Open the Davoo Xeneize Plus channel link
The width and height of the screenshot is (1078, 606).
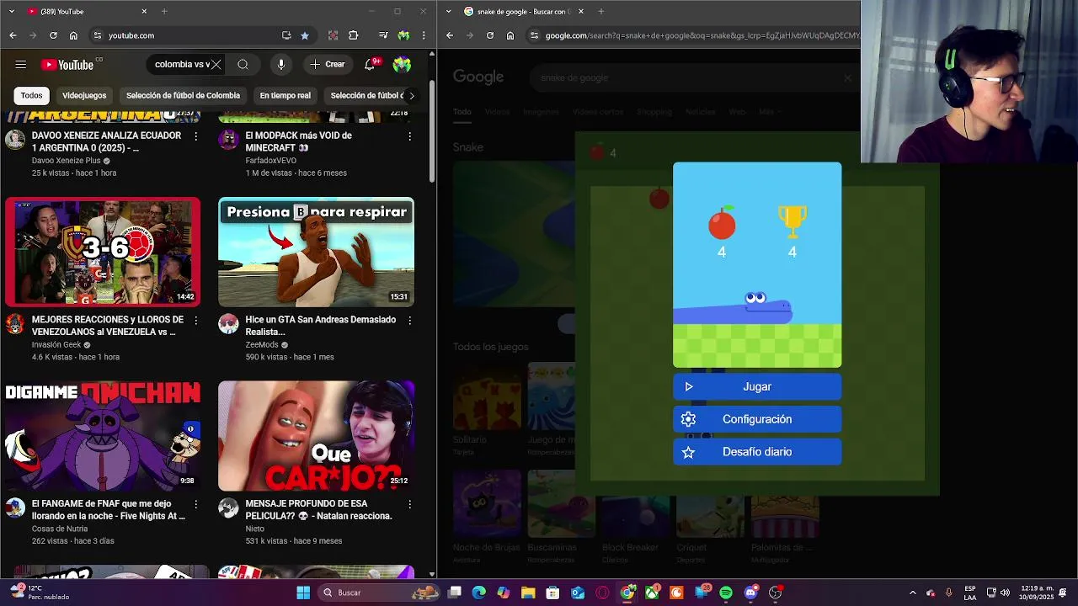point(66,161)
